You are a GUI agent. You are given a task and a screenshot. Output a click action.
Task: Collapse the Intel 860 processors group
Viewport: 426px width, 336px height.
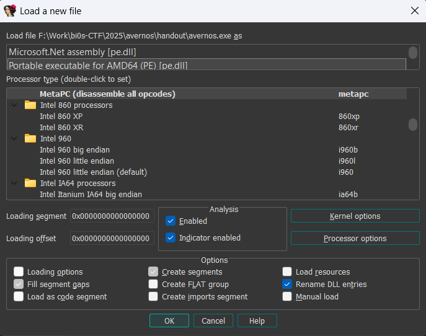click(14, 105)
